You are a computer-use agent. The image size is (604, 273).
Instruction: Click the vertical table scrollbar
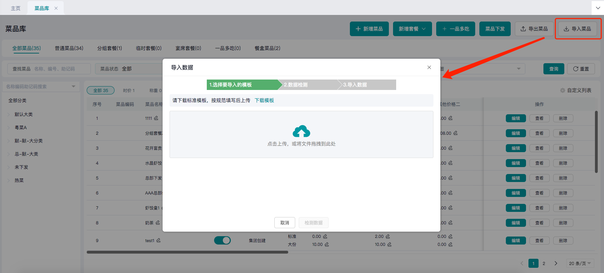[596, 141]
